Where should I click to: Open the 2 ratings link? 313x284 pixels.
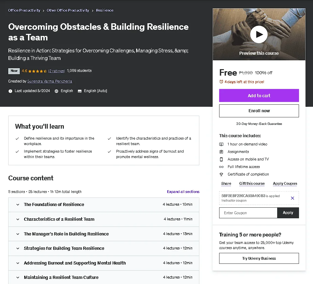pos(57,71)
